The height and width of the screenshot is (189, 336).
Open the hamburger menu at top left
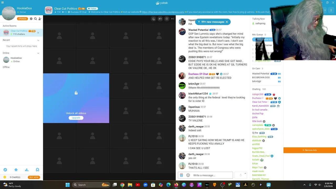pos(3,3)
